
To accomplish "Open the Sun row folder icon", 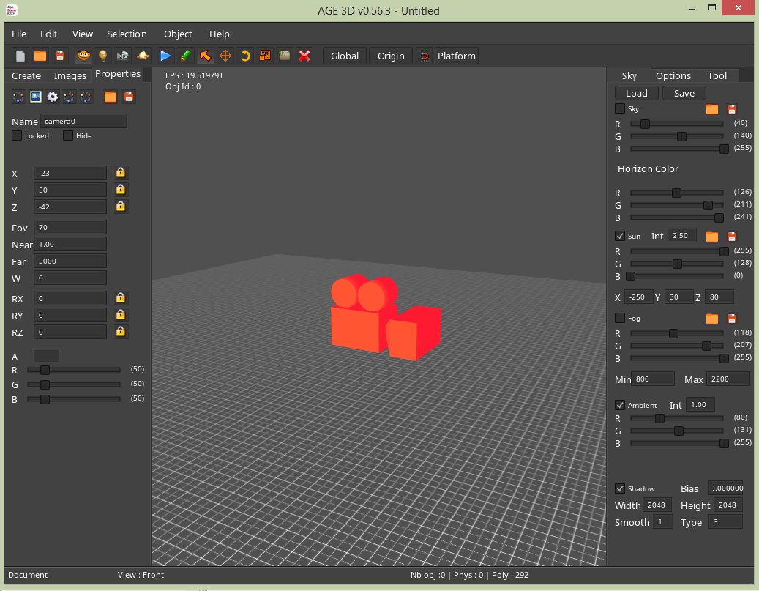I will coord(712,237).
